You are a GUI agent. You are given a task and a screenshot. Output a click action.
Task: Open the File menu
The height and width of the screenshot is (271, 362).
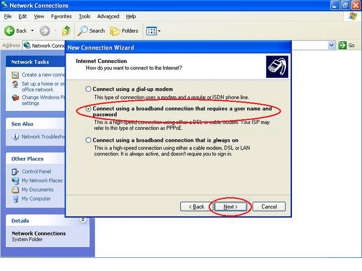[x=8, y=16]
